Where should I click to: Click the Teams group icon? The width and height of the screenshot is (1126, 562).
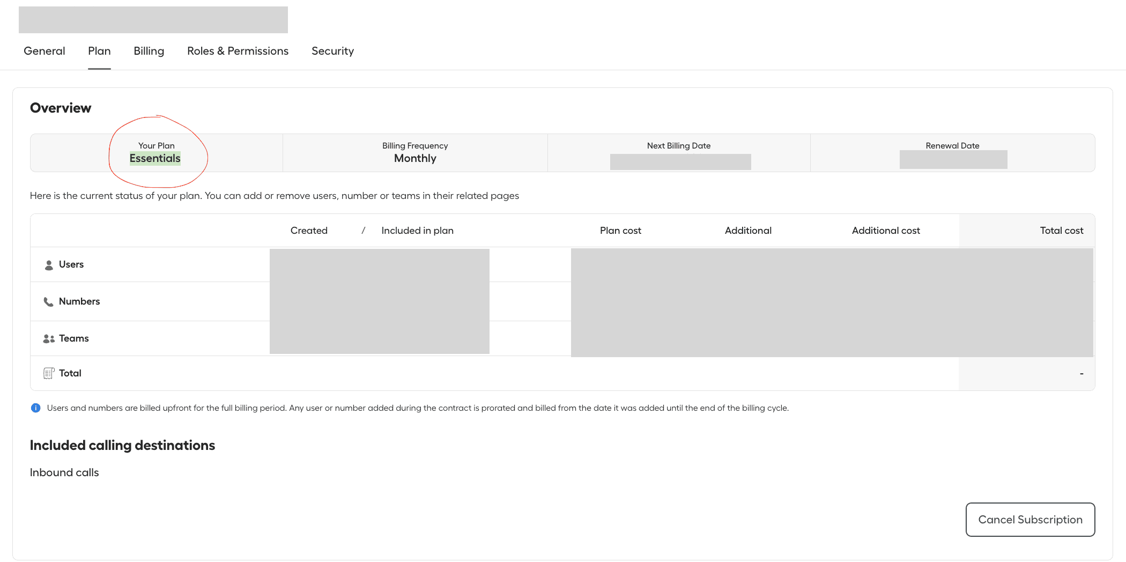coord(48,338)
